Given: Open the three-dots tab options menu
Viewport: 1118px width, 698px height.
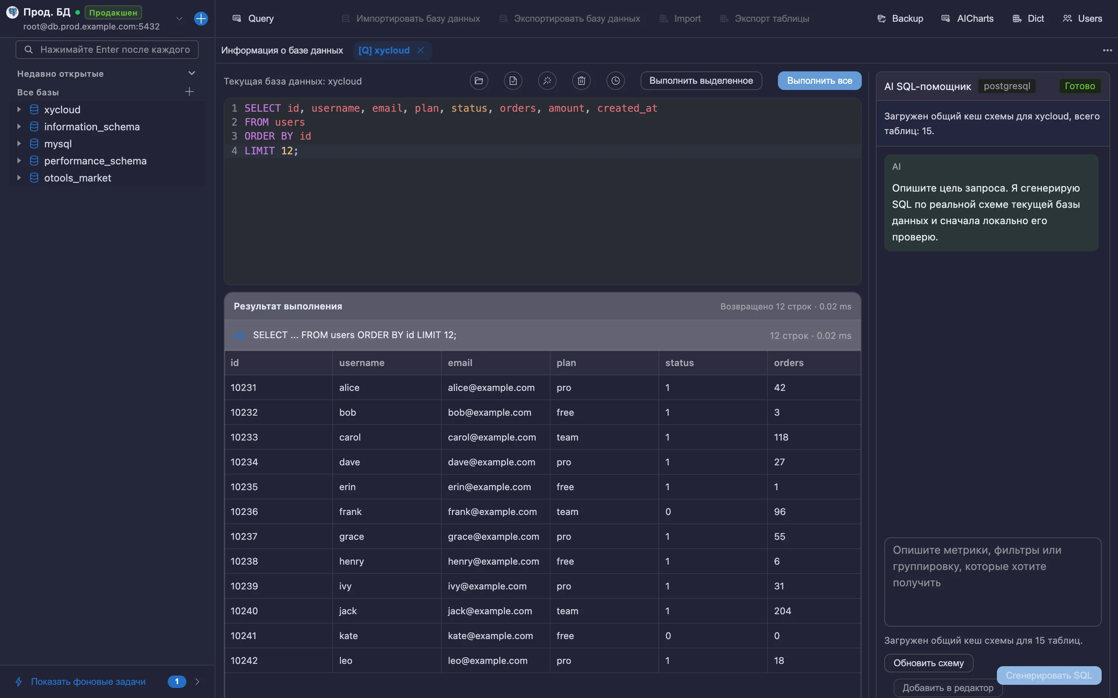Looking at the screenshot, I should point(1107,50).
